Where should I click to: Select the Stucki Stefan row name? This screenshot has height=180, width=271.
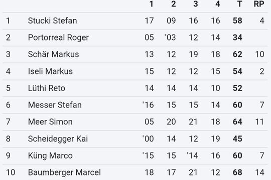(x=52, y=20)
